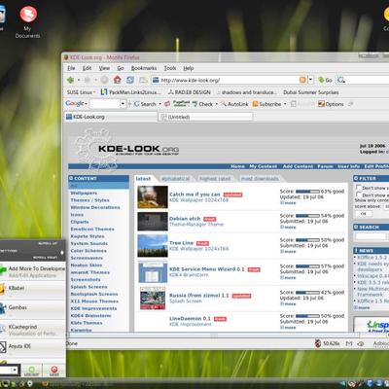Click the Go button next to address bar

click(x=325, y=80)
